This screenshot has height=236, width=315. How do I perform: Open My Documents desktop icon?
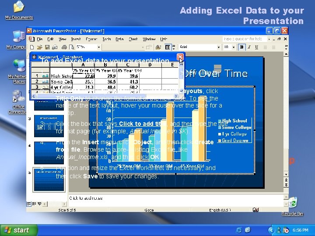tap(19, 10)
